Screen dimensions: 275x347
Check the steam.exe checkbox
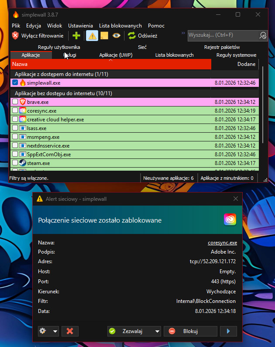pos(15,163)
